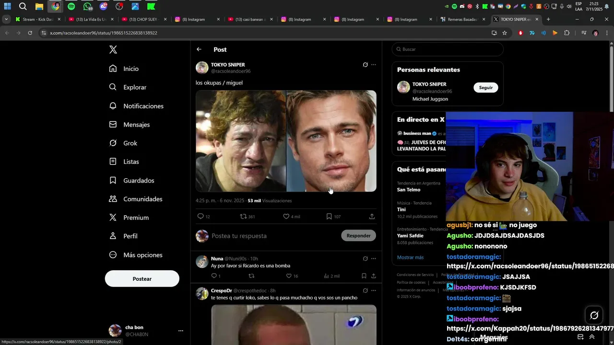Open cha bon account menu dots

tap(181, 331)
